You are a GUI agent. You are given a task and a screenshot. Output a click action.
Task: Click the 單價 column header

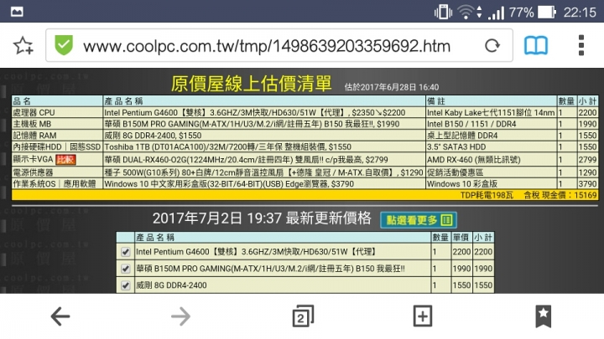pos(461,238)
